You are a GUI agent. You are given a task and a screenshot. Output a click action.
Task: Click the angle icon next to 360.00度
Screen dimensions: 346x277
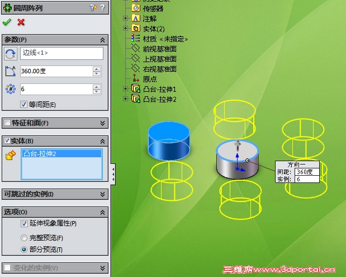click(11, 71)
